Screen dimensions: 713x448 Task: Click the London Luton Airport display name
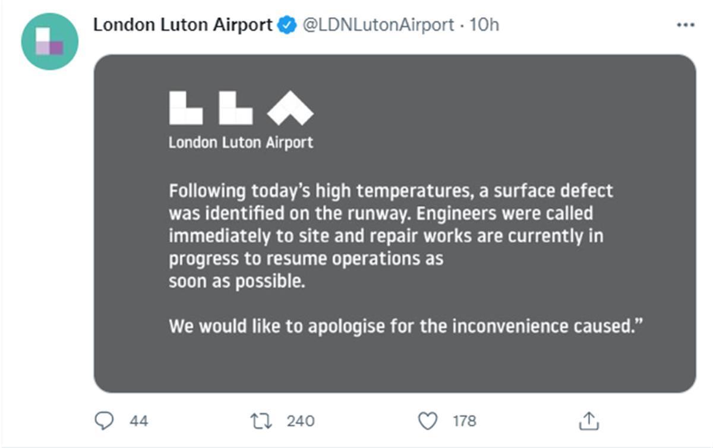click(x=183, y=25)
